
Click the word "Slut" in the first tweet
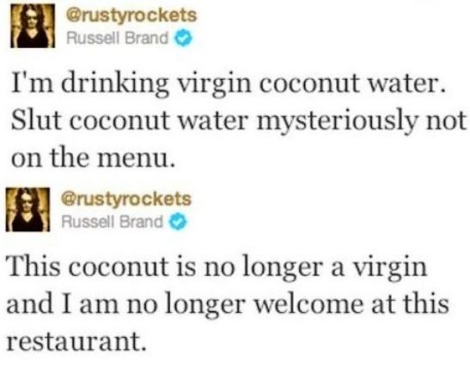36,120
